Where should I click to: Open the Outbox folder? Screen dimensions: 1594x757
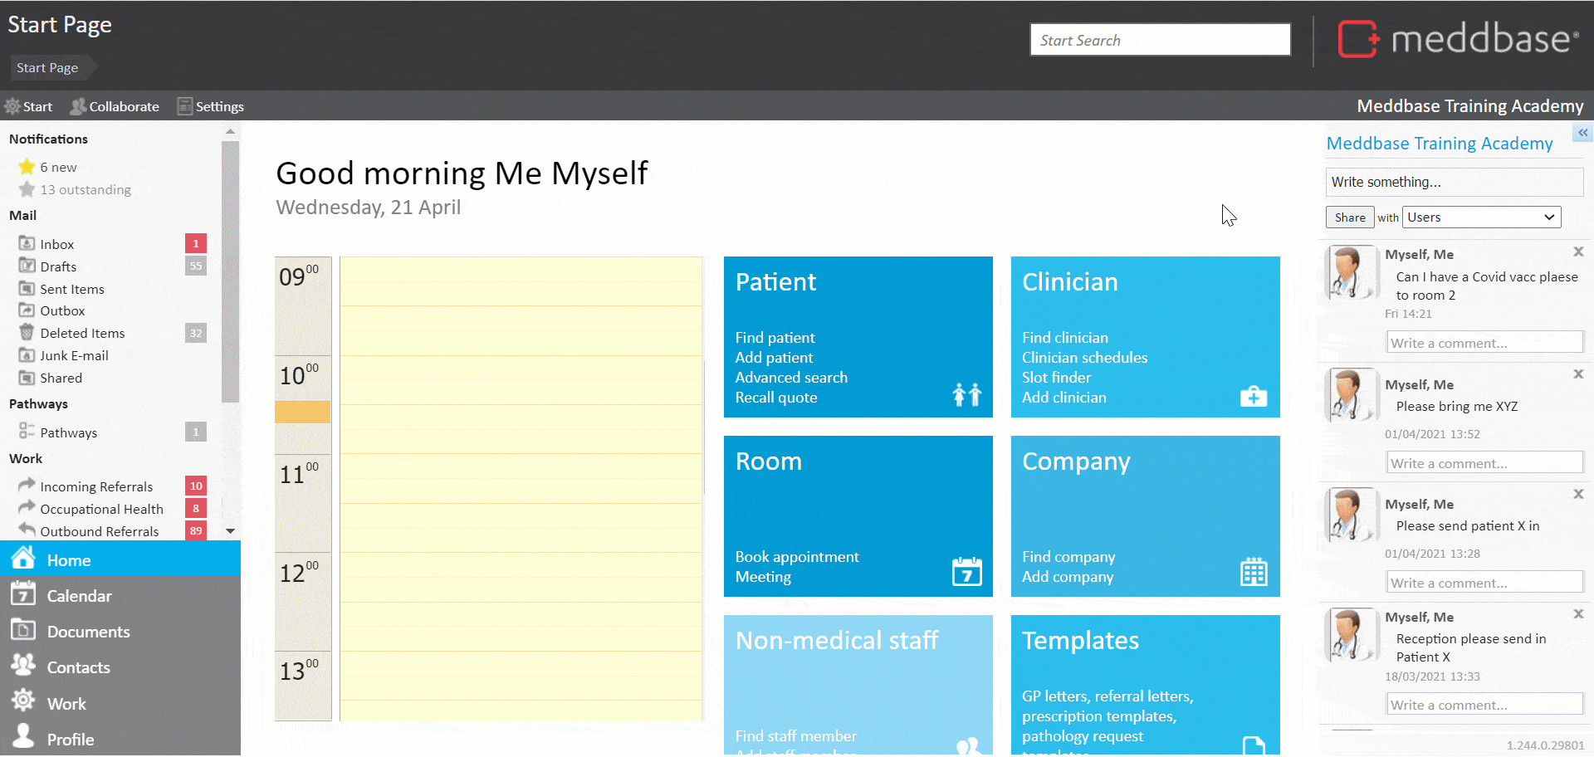[62, 311]
